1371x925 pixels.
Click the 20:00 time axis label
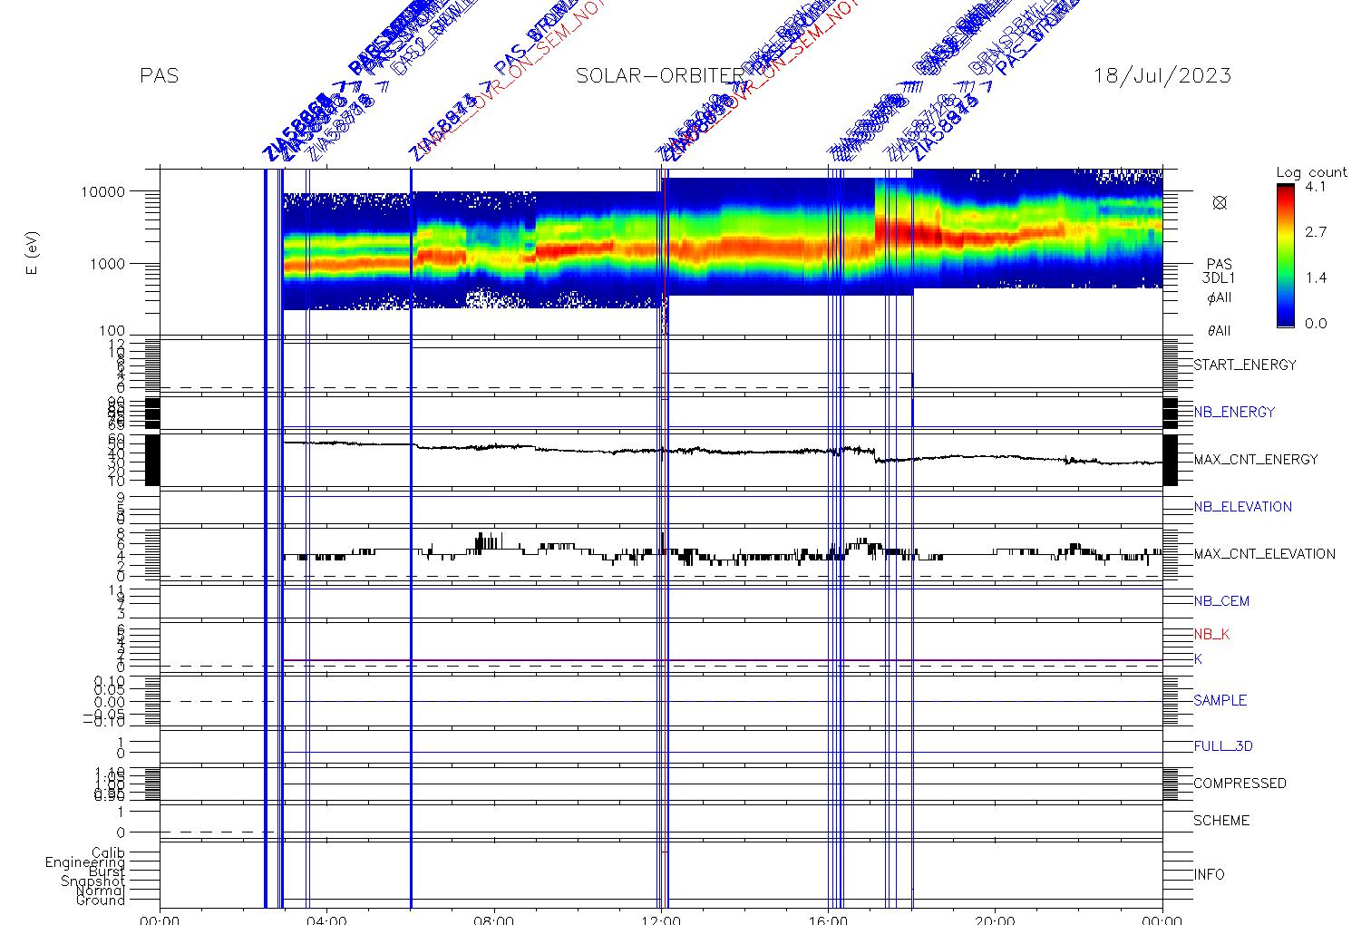coord(995,919)
